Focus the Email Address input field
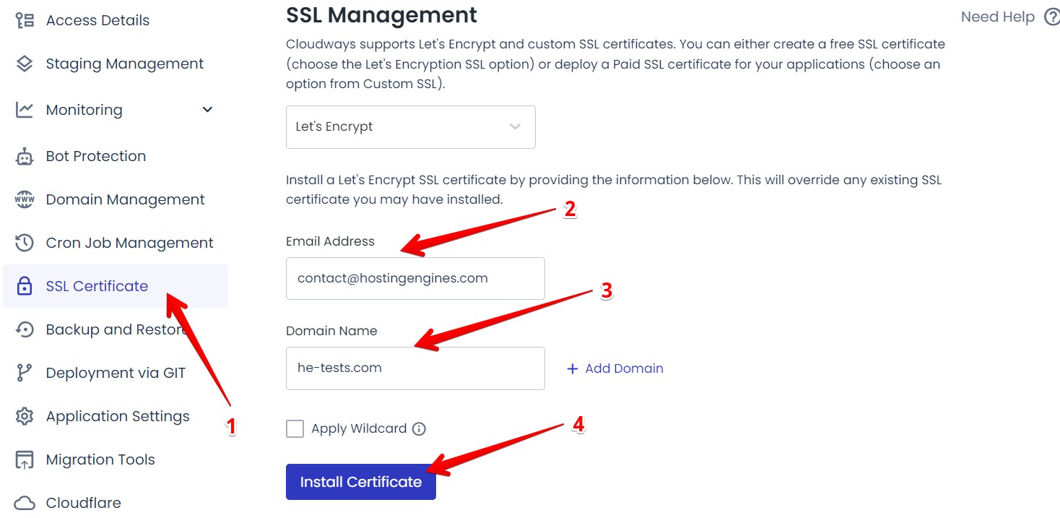1060x518 pixels. coord(415,278)
